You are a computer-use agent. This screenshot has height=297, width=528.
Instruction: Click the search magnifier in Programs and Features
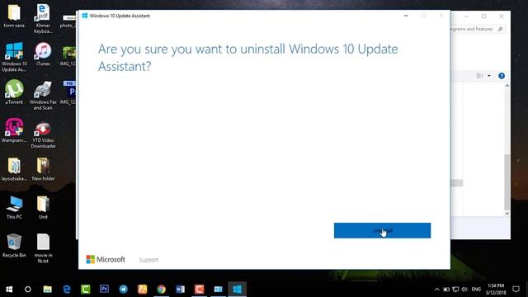tap(501, 30)
